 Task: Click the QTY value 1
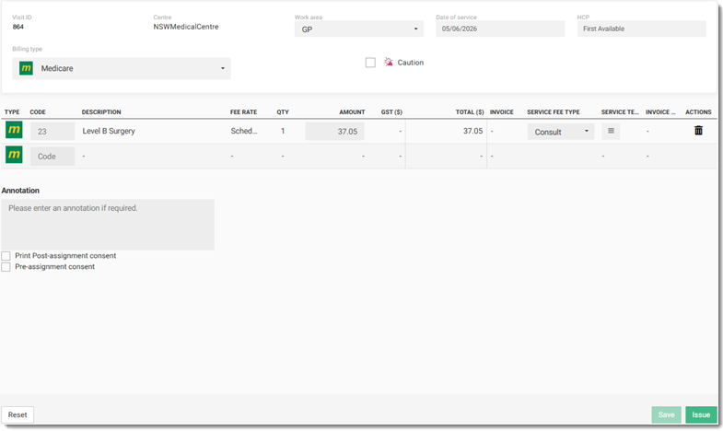point(283,131)
